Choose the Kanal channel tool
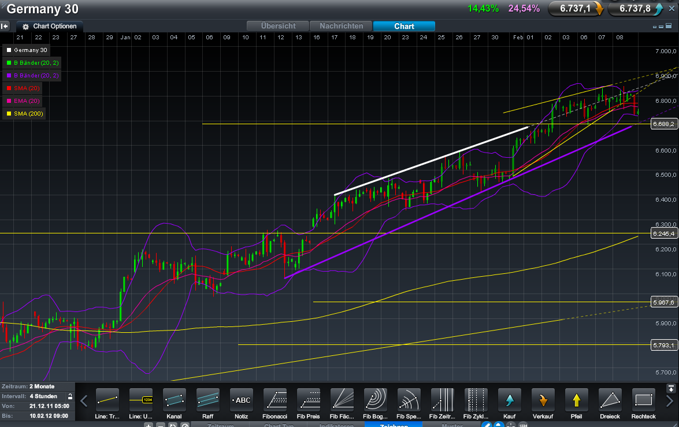This screenshot has width=679, height=427. (174, 400)
